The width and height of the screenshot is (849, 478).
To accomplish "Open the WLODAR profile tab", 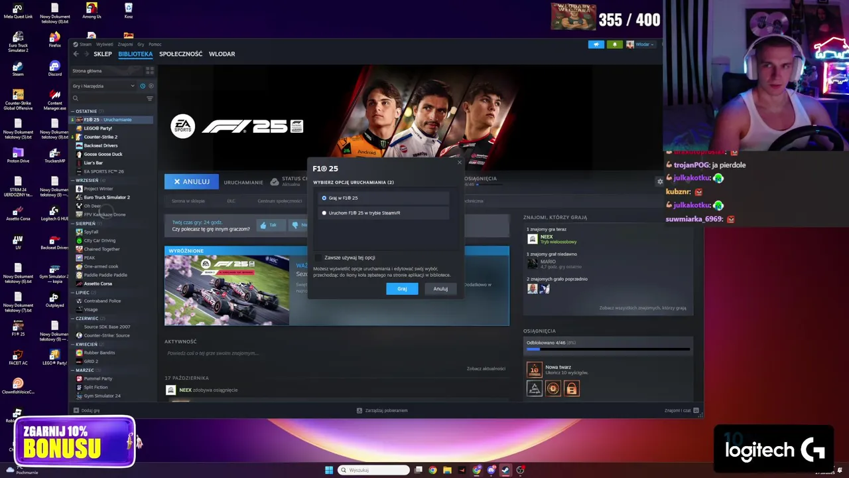I will coord(222,54).
